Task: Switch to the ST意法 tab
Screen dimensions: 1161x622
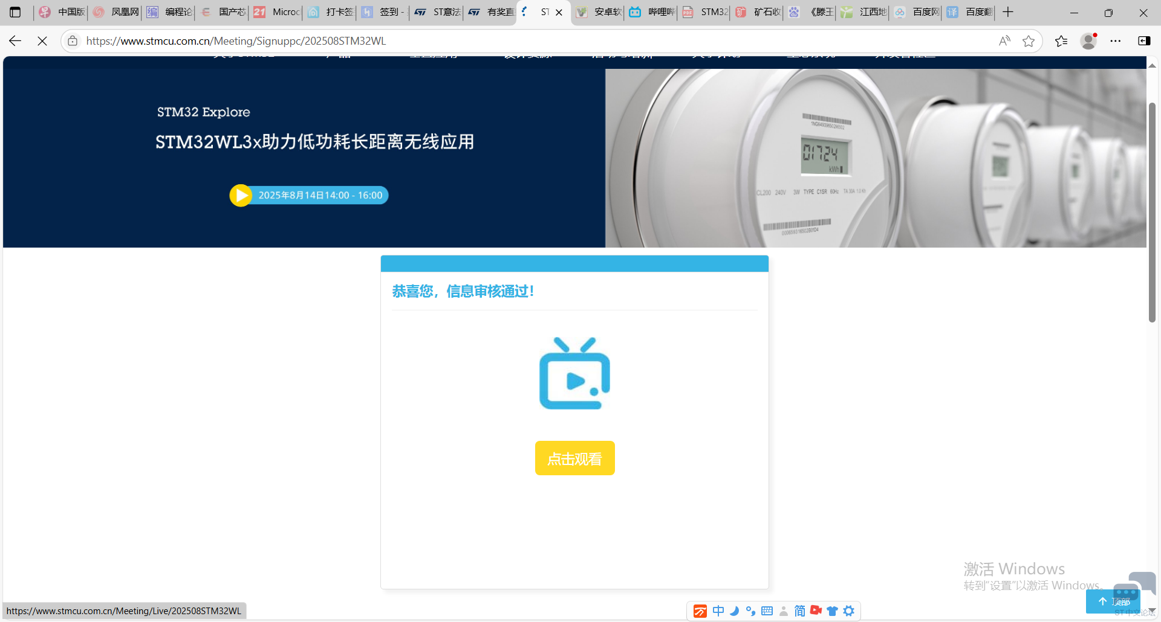Action: coord(437,12)
